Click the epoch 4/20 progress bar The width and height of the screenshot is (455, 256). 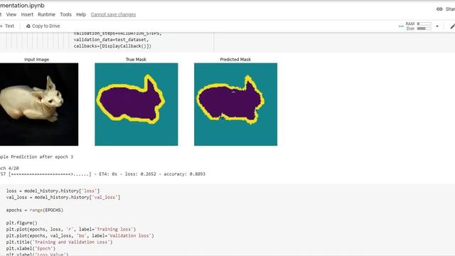coord(50,174)
